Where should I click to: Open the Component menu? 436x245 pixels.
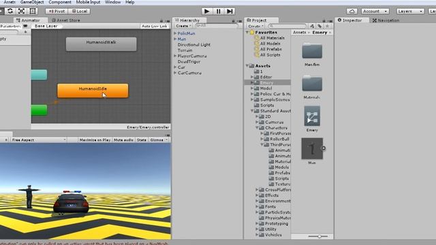click(60, 2)
